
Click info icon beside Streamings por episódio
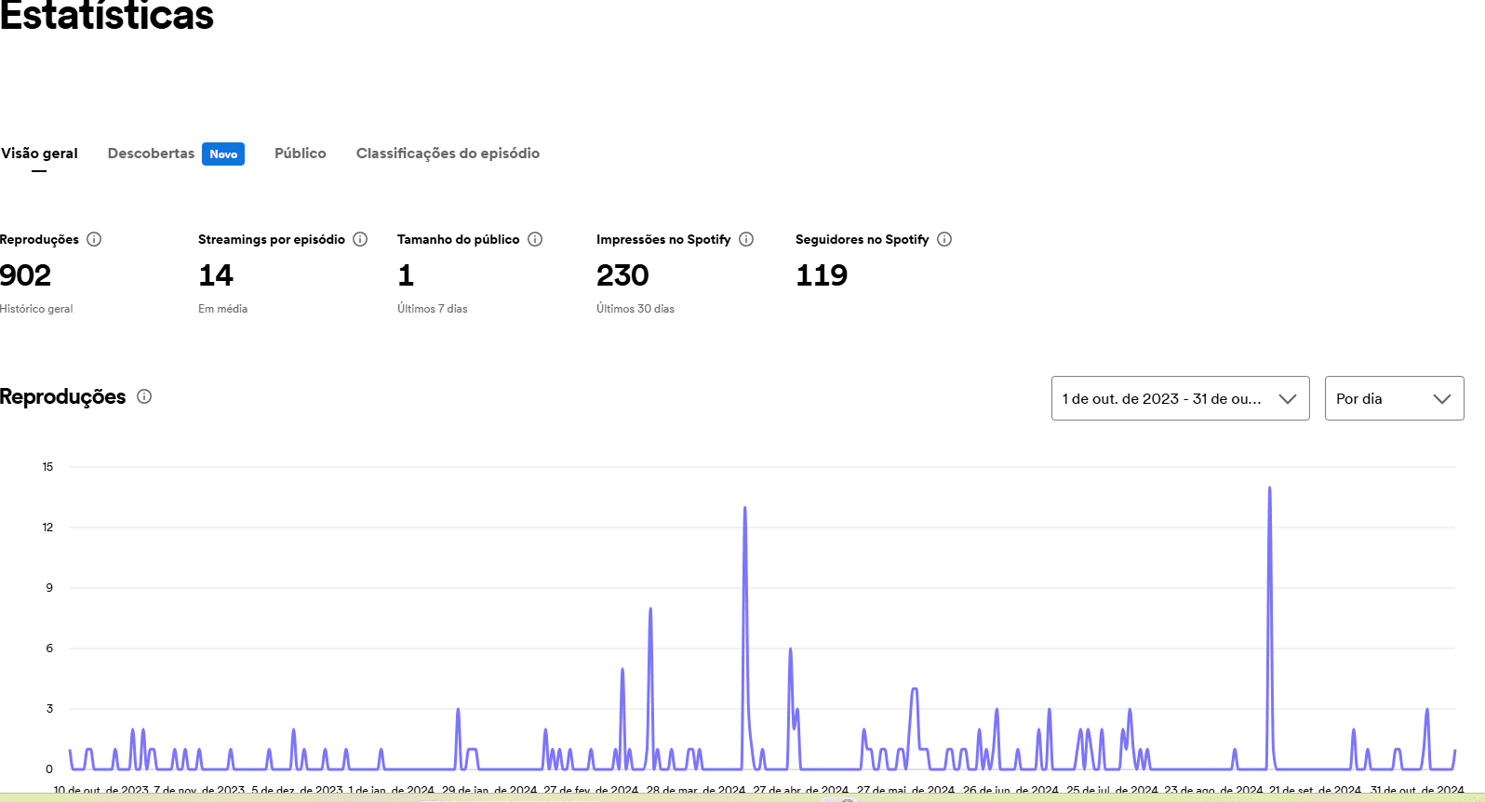coord(360,239)
